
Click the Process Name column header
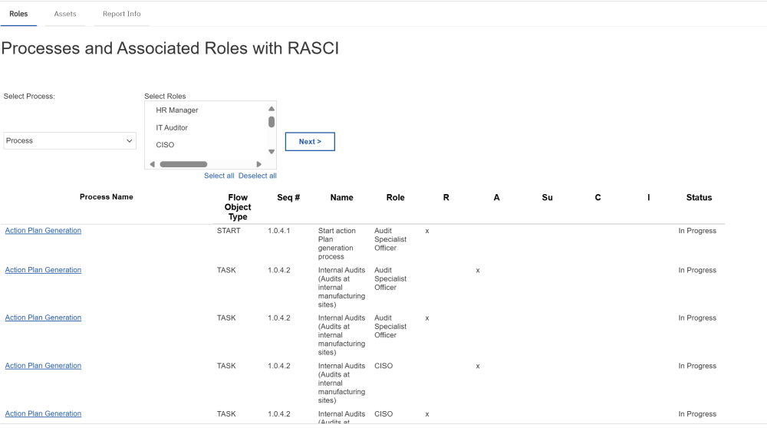tap(106, 197)
